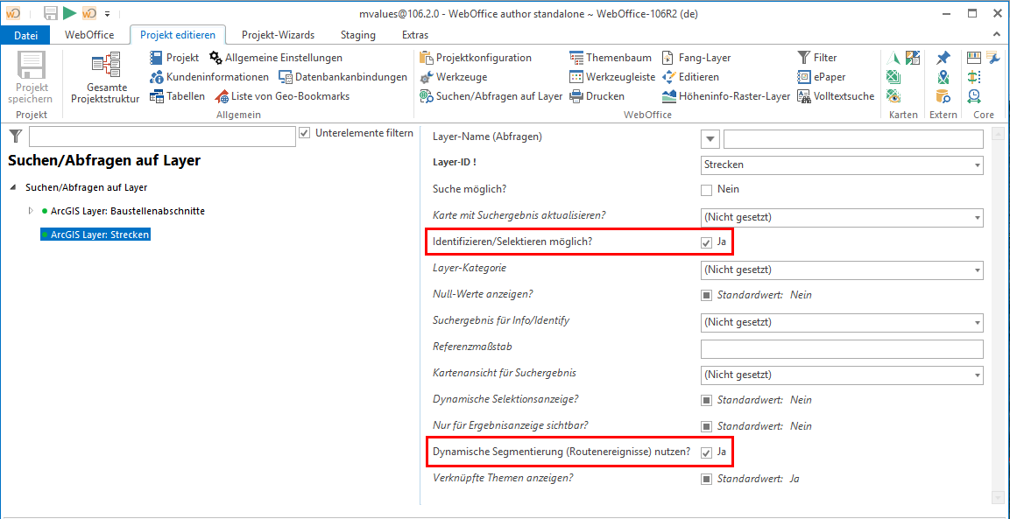This screenshot has width=1010, height=519.
Task: Open the WebOffice ribbon tab
Action: point(90,35)
